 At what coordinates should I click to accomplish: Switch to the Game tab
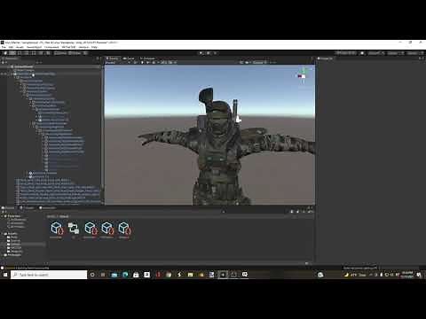(x=129, y=58)
